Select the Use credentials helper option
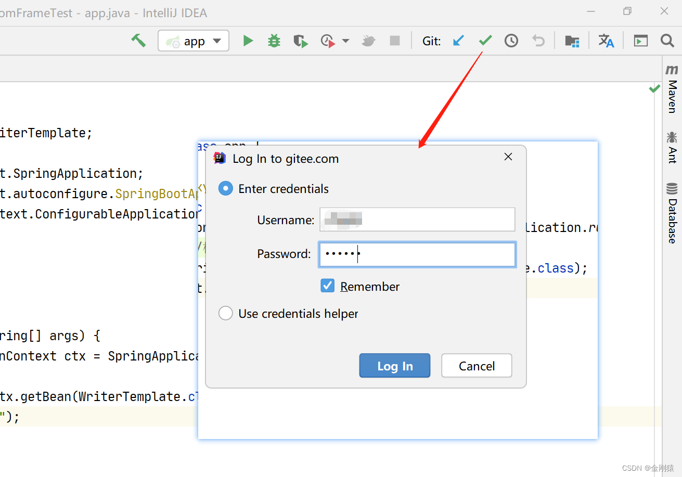 [288, 314]
